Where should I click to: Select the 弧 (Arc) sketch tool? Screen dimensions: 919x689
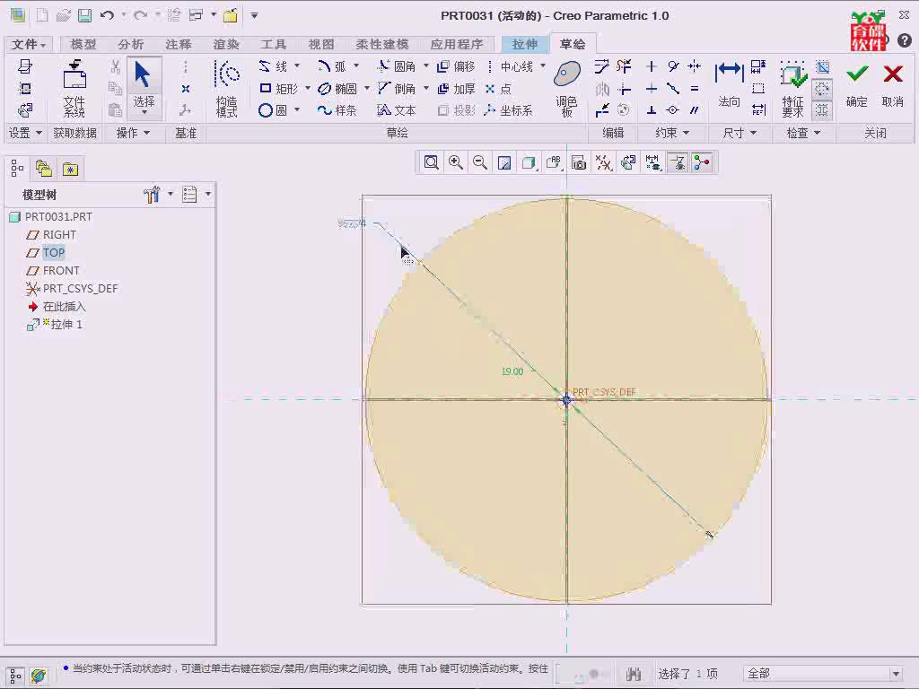[x=332, y=66]
